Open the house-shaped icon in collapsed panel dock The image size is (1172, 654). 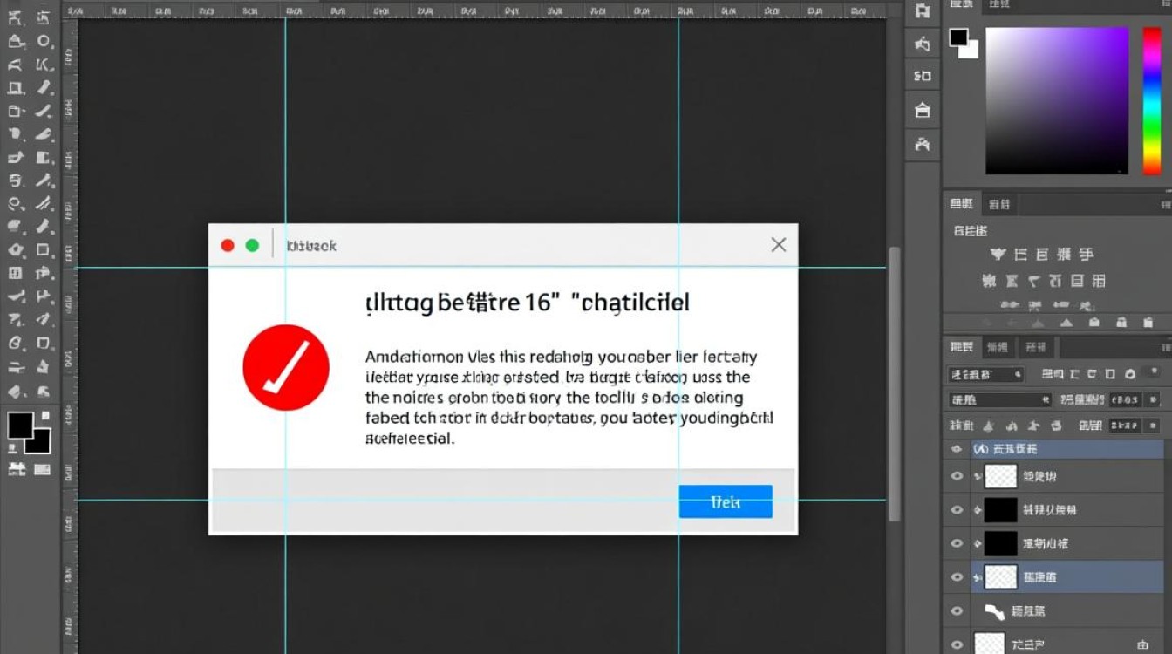(x=922, y=110)
